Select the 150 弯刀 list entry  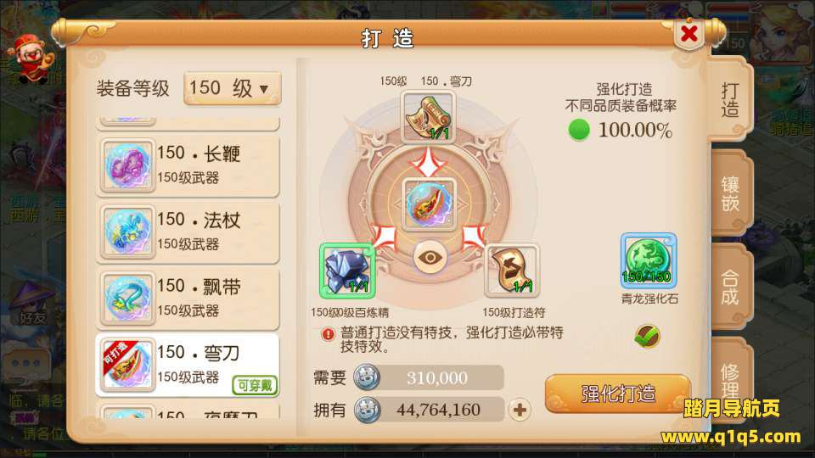[x=188, y=365]
